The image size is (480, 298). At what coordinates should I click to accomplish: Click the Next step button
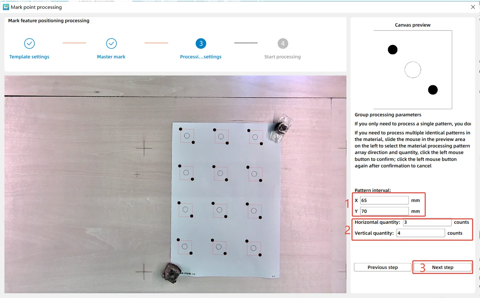pyautogui.click(x=443, y=267)
